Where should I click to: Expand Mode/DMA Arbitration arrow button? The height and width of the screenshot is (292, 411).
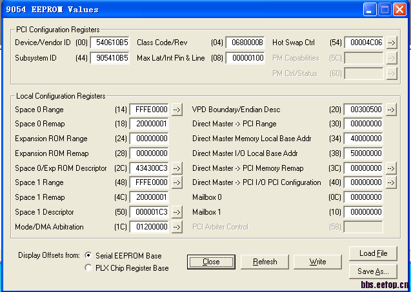coord(177,227)
